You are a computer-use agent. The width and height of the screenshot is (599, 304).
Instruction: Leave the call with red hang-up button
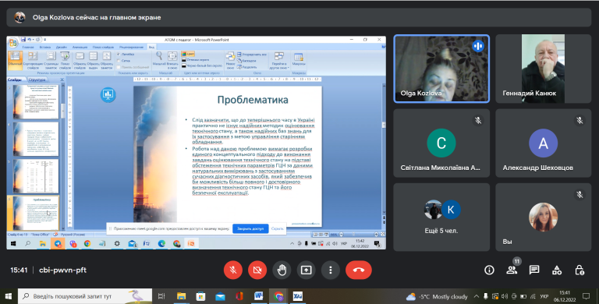click(x=358, y=270)
